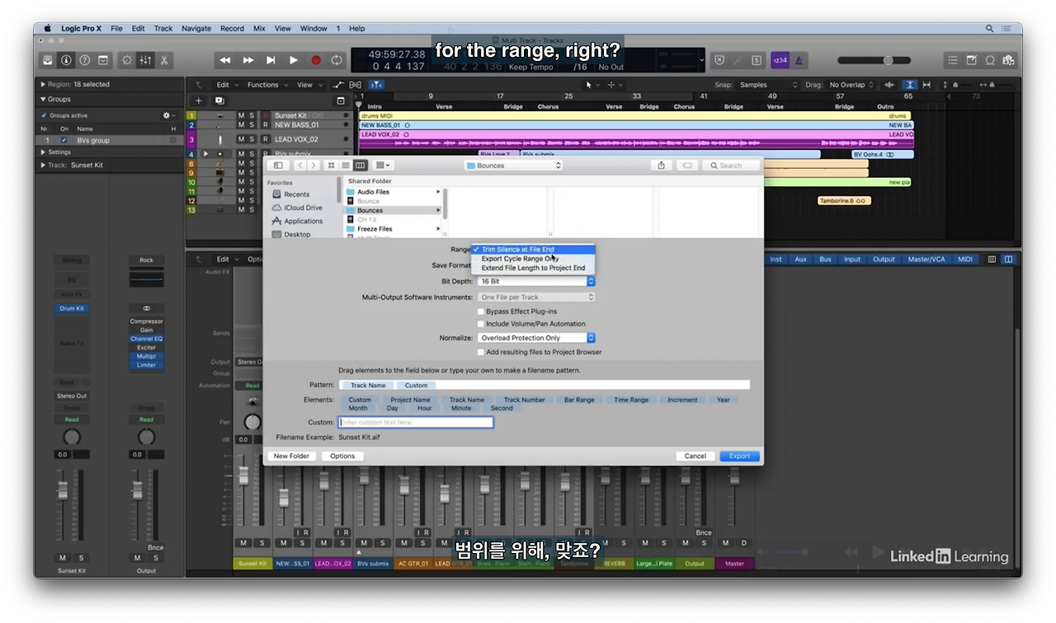The image size is (1056, 623).
Task: Click the red Record button
Action: 316,60
